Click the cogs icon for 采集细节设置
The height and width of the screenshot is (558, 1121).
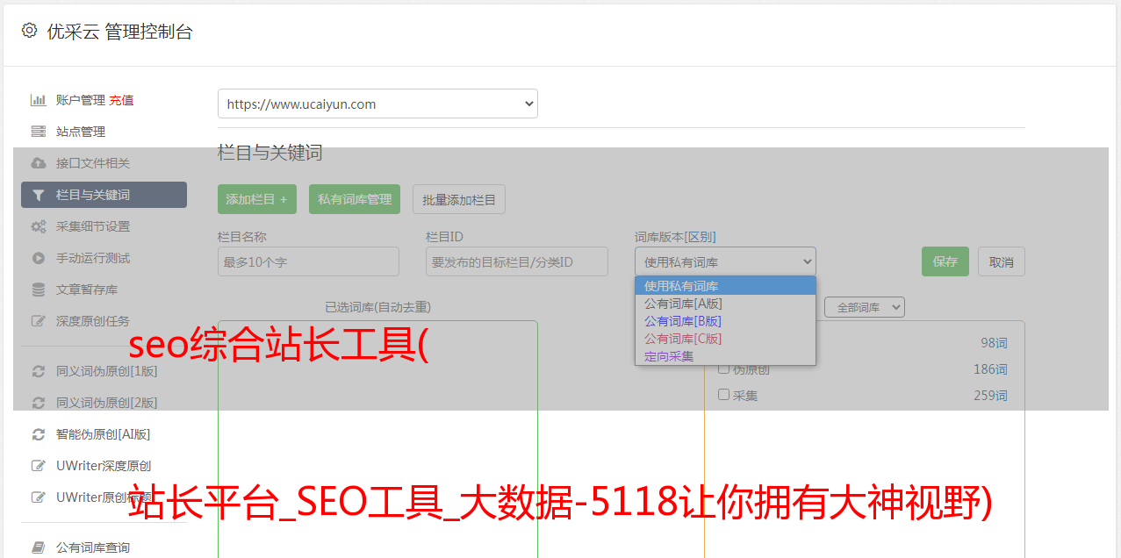39,226
